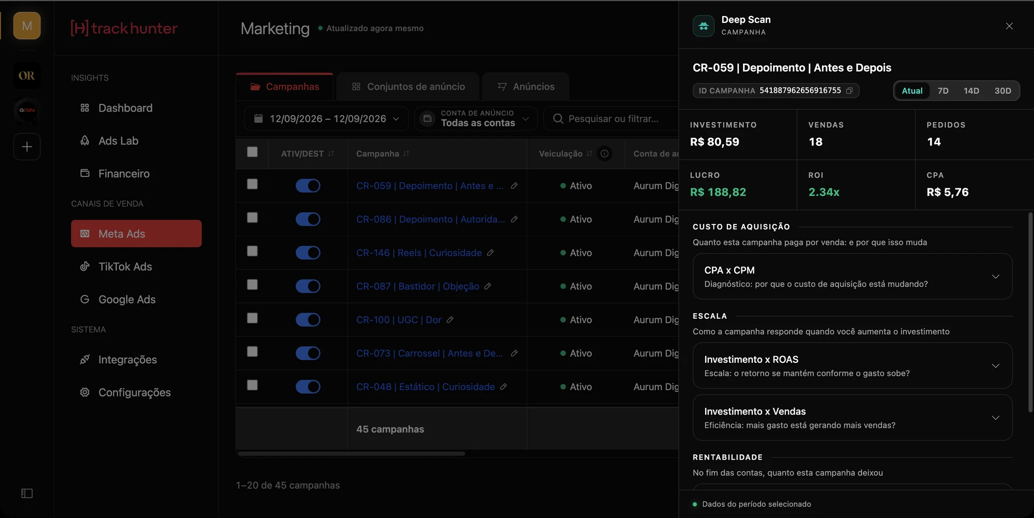Toggle off the CR-086 campaign switch
Screen dimensions: 1034x518
pos(308,219)
